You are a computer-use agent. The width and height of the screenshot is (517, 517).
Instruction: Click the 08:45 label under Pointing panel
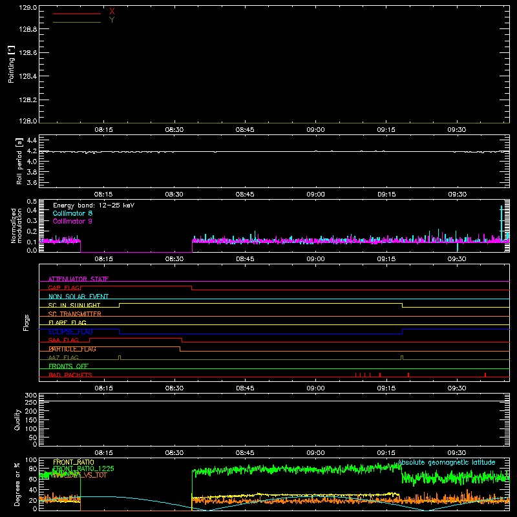(245, 130)
